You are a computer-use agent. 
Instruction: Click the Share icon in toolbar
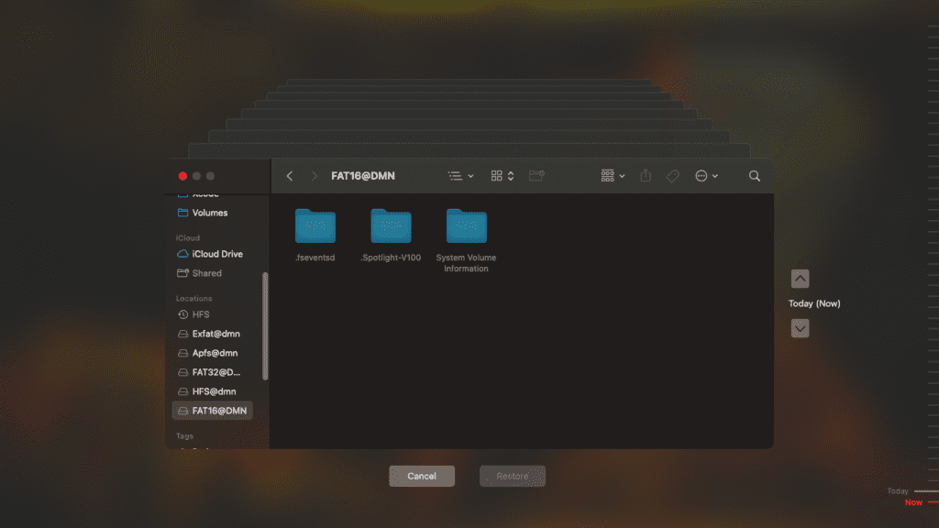click(x=646, y=176)
